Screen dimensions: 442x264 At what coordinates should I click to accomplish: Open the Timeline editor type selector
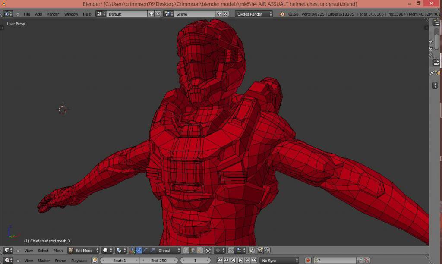(8, 261)
